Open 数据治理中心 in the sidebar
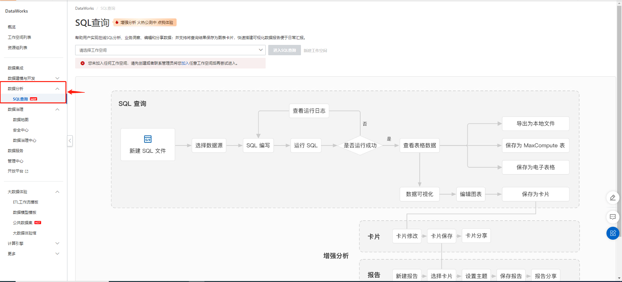 click(x=25, y=141)
